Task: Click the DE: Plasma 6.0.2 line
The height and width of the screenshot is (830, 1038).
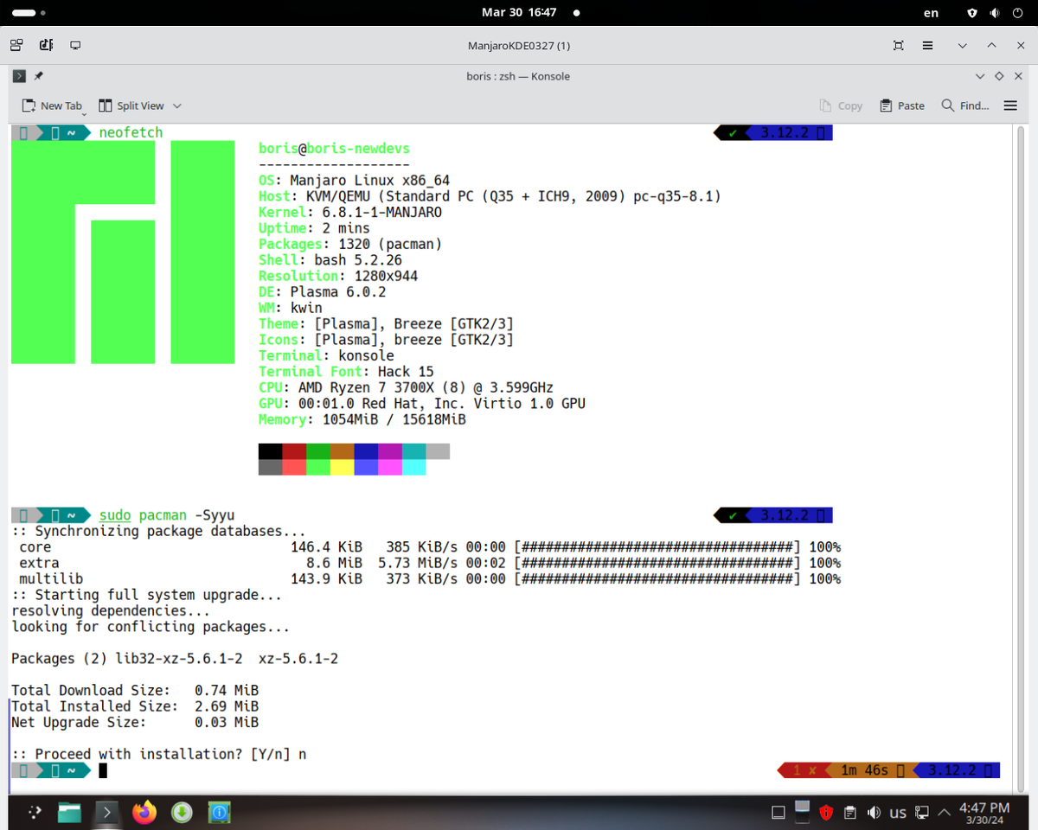Action: pyautogui.click(x=322, y=291)
